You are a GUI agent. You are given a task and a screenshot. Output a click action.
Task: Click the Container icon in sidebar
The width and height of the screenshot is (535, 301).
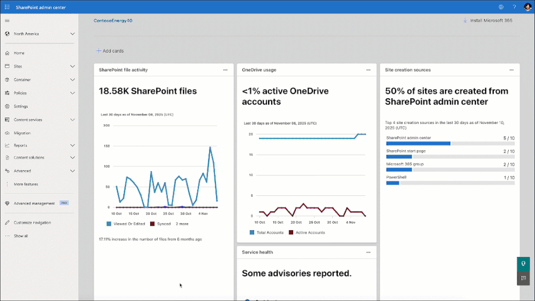[7, 79]
